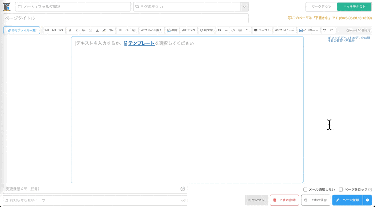Screen dimensions: 375x207
Task: Click the boxed-minus icon after code block
Action: pyautogui.click(x=240, y=30)
